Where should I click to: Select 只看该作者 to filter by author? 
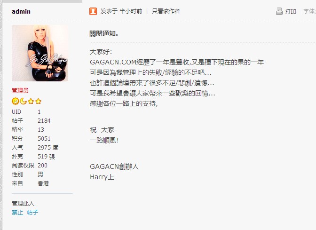166,11
